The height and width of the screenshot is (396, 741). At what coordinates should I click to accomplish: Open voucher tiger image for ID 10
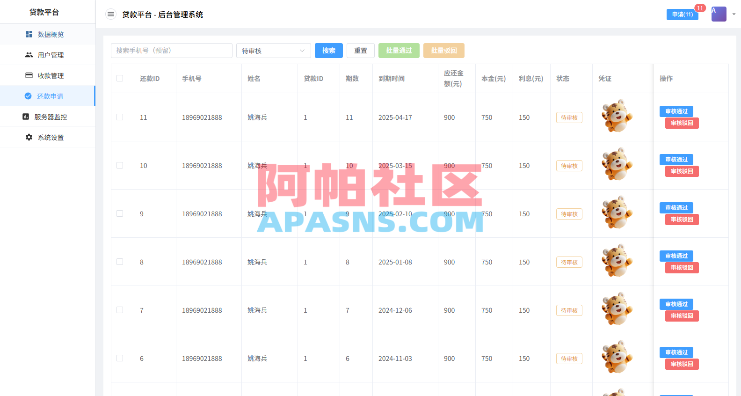(x=617, y=164)
